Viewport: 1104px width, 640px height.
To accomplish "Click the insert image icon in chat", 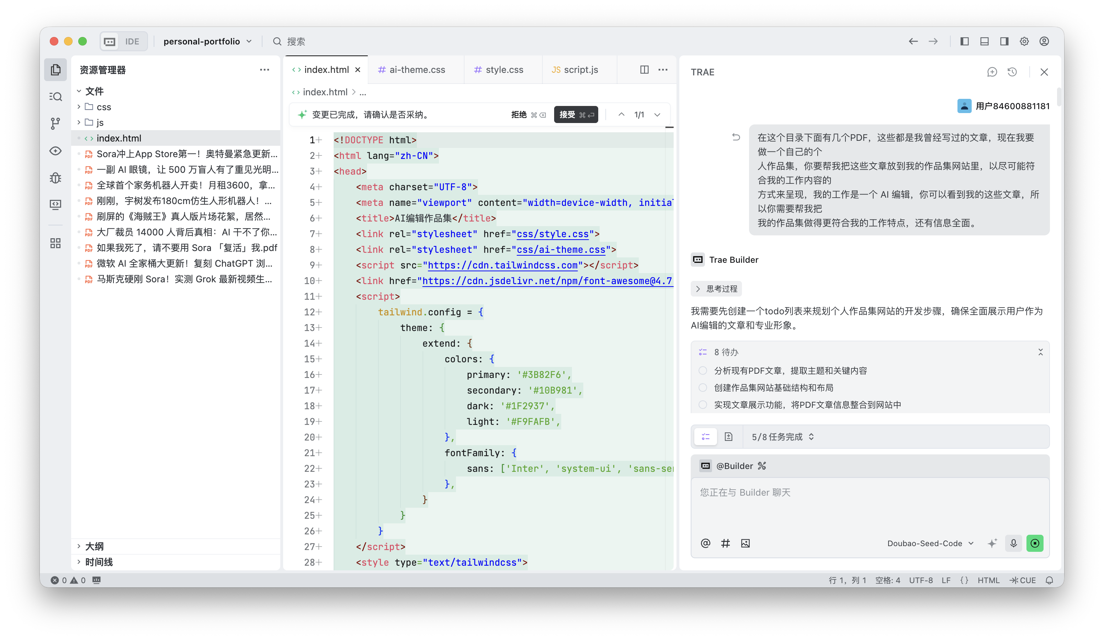I will coord(745,543).
